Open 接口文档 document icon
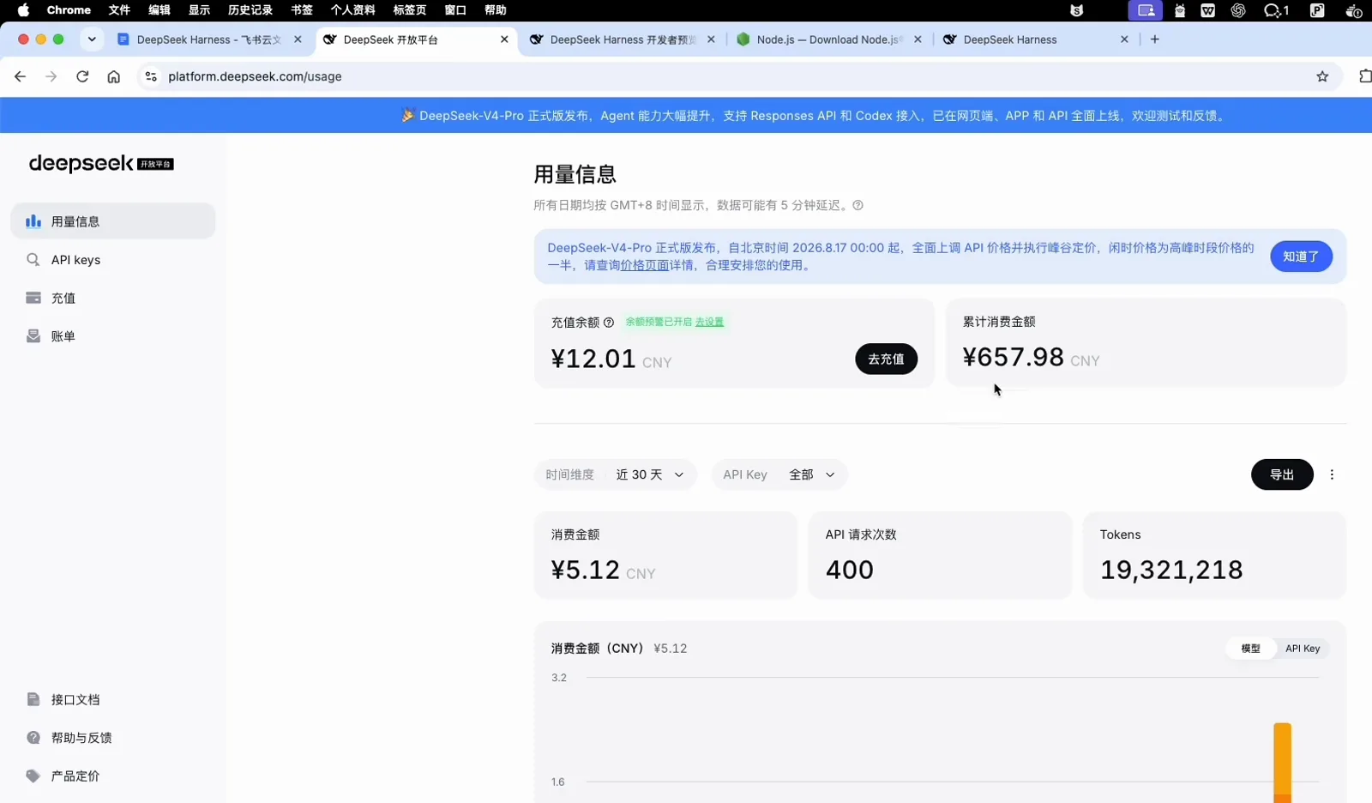This screenshot has width=1372, height=803. (33, 699)
